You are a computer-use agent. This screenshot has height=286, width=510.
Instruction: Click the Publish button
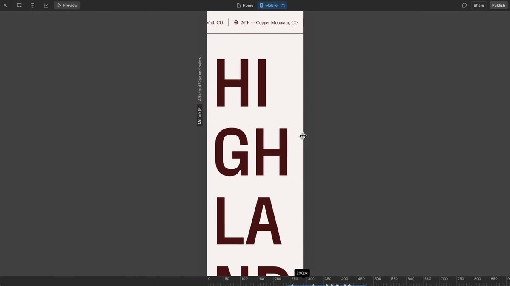coord(499,6)
